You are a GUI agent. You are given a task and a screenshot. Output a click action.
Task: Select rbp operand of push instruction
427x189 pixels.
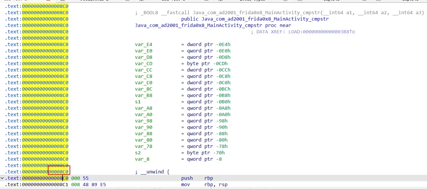(208, 178)
